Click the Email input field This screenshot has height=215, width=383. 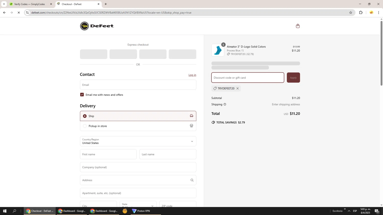(138, 85)
